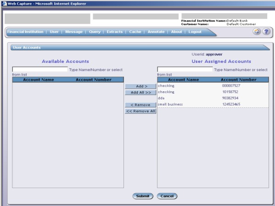Click the About menu item

pyautogui.click(x=176, y=32)
